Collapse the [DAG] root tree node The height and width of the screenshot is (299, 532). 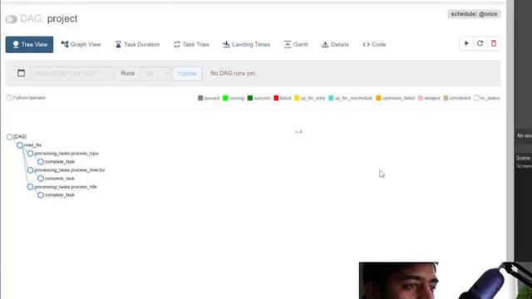(9, 136)
